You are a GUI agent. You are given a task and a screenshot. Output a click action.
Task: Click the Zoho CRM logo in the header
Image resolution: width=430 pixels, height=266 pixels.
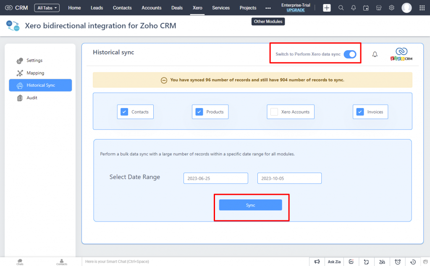click(16, 8)
